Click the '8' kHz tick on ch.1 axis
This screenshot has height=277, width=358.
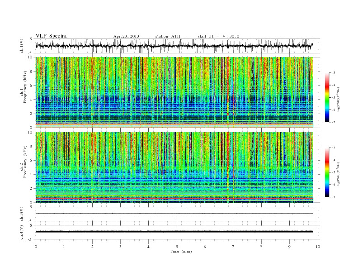pos(31,72)
